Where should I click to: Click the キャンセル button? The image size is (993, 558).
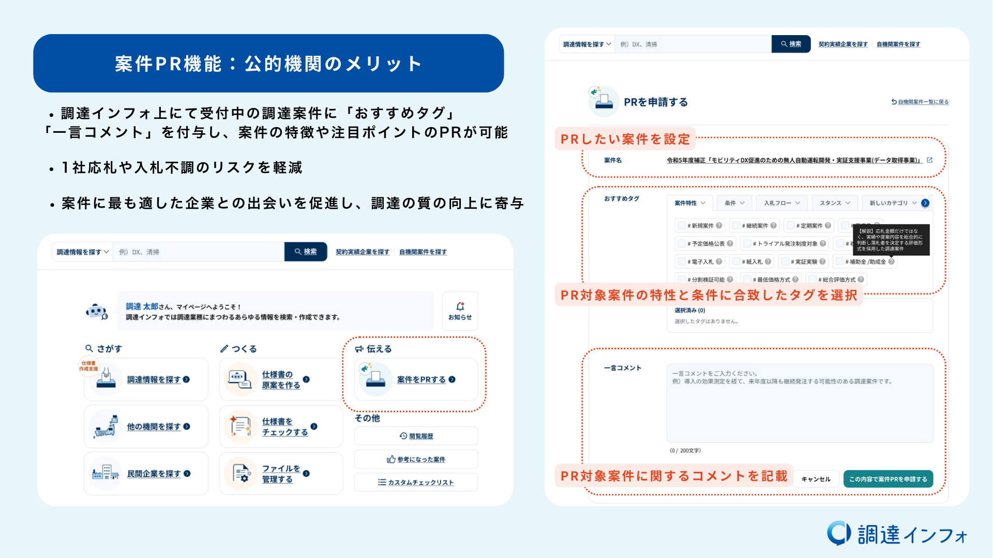[816, 479]
